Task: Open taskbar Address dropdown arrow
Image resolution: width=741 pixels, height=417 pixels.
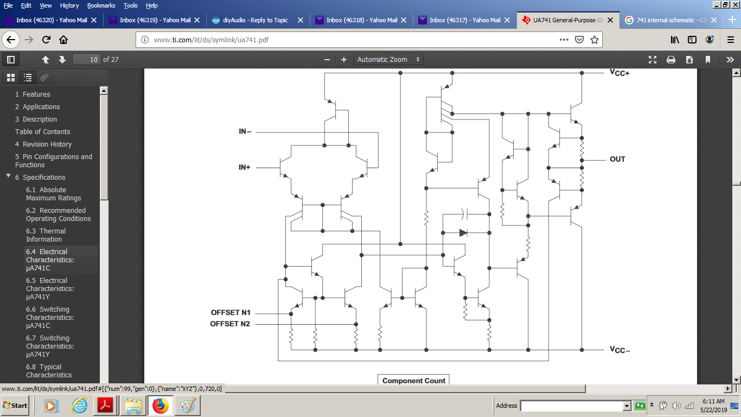Action: 627,406
